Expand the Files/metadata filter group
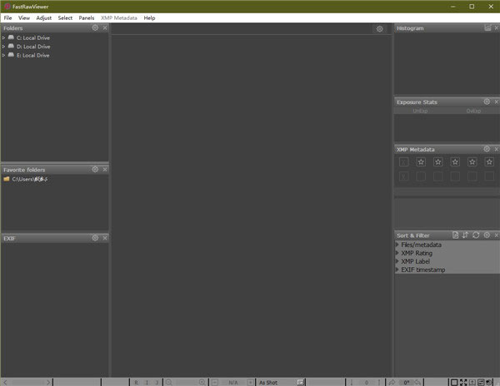Image resolution: width=500 pixels, height=386 pixels. pyautogui.click(x=397, y=245)
